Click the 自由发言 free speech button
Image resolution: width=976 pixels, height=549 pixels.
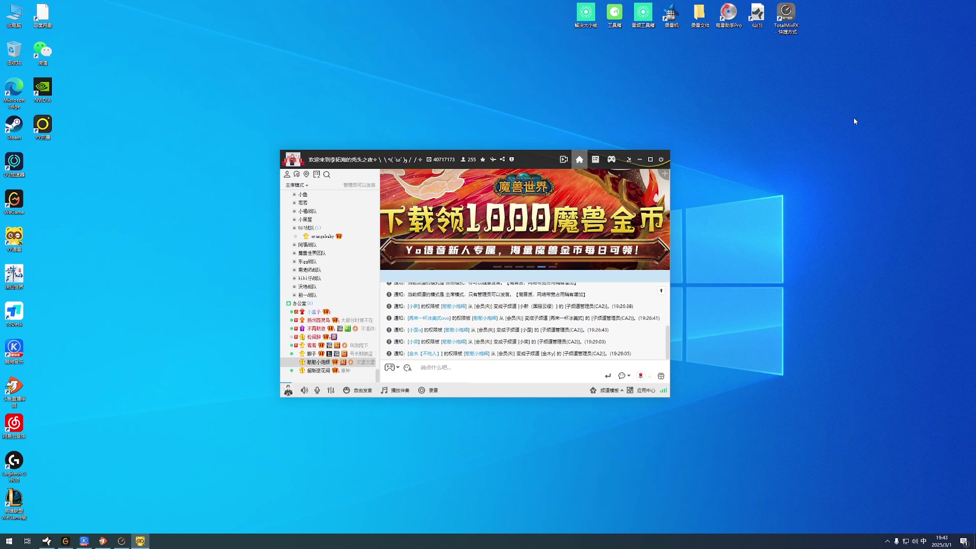[357, 390]
